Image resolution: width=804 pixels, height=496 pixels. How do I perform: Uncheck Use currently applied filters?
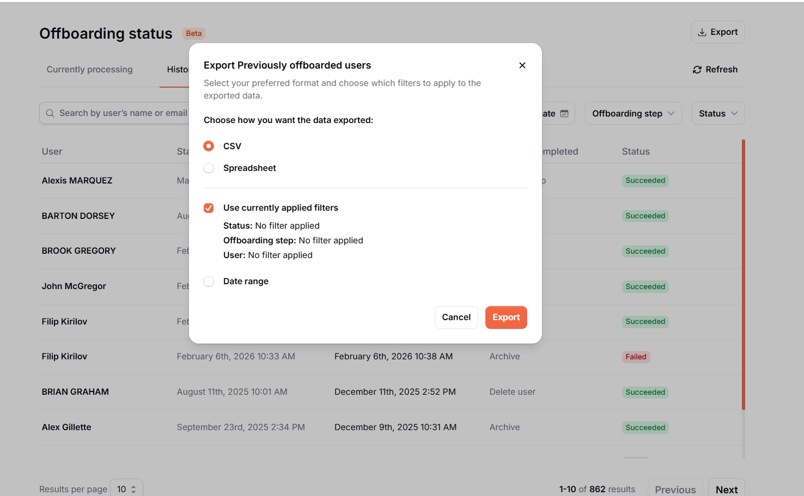tap(209, 208)
